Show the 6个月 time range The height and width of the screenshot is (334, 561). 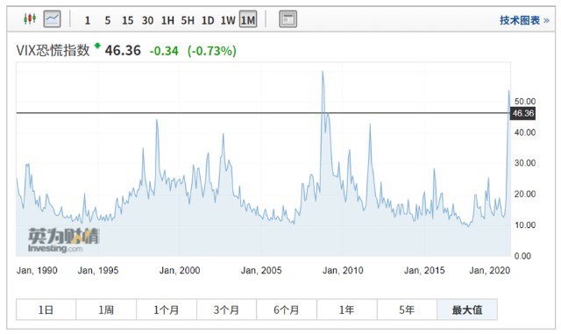click(x=287, y=309)
